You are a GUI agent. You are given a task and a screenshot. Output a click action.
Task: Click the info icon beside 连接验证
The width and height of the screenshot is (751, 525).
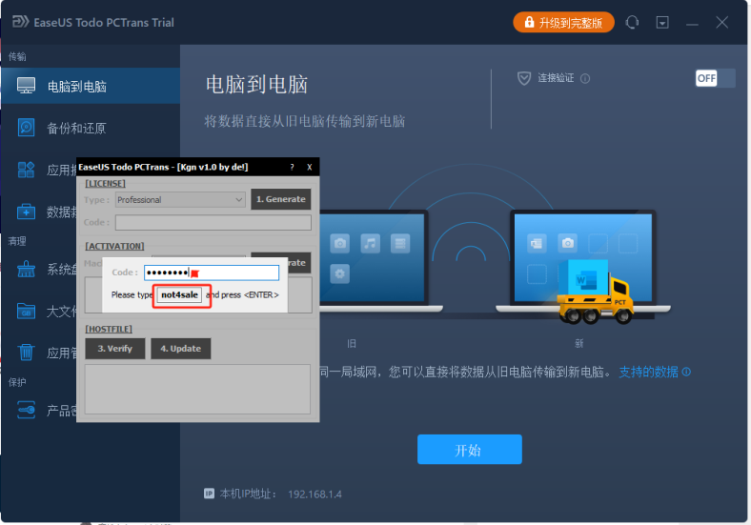pyautogui.click(x=585, y=78)
